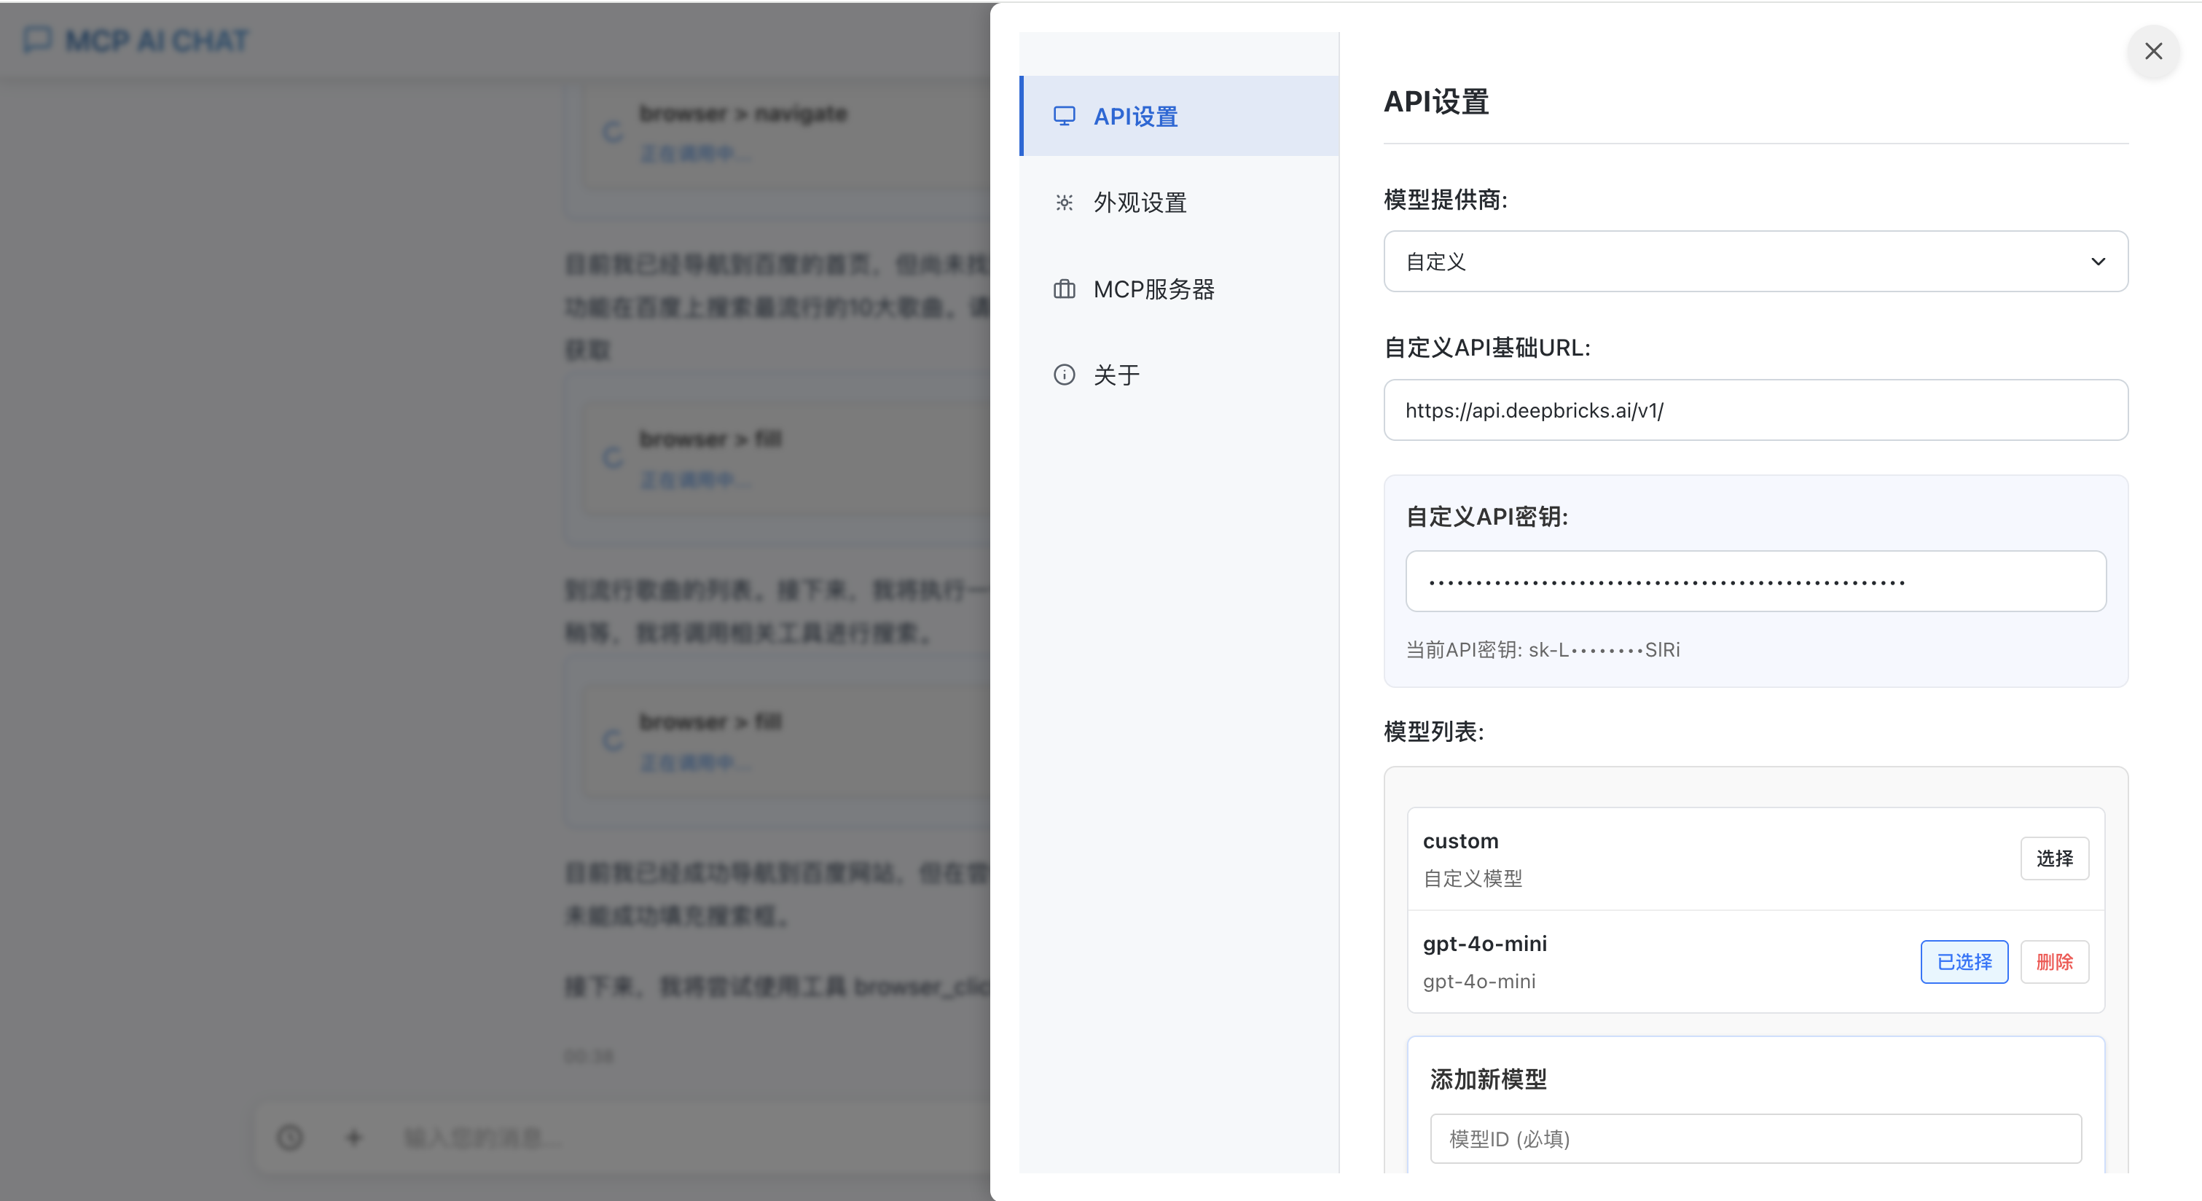Click the info icon beside 关于
This screenshot has height=1201, width=2202.
[x=1063, y=375]
